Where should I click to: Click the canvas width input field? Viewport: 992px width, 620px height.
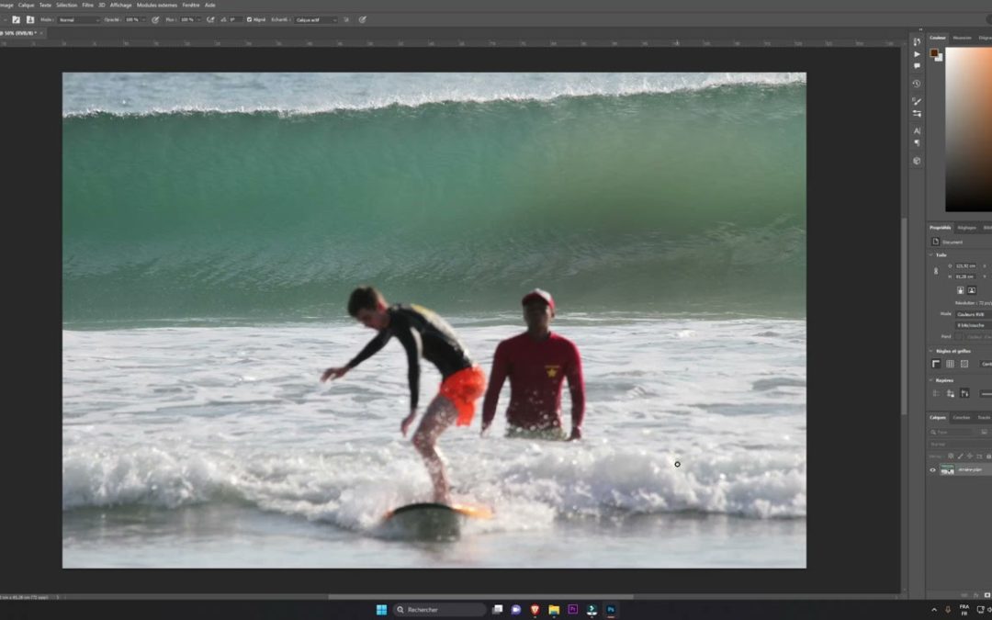coord(965,266)
